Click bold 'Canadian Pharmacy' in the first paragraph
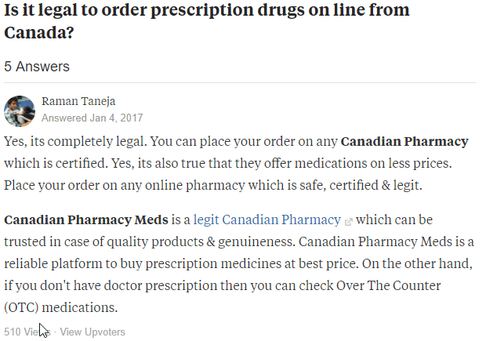The image size is (486, 341). point(404,141)
